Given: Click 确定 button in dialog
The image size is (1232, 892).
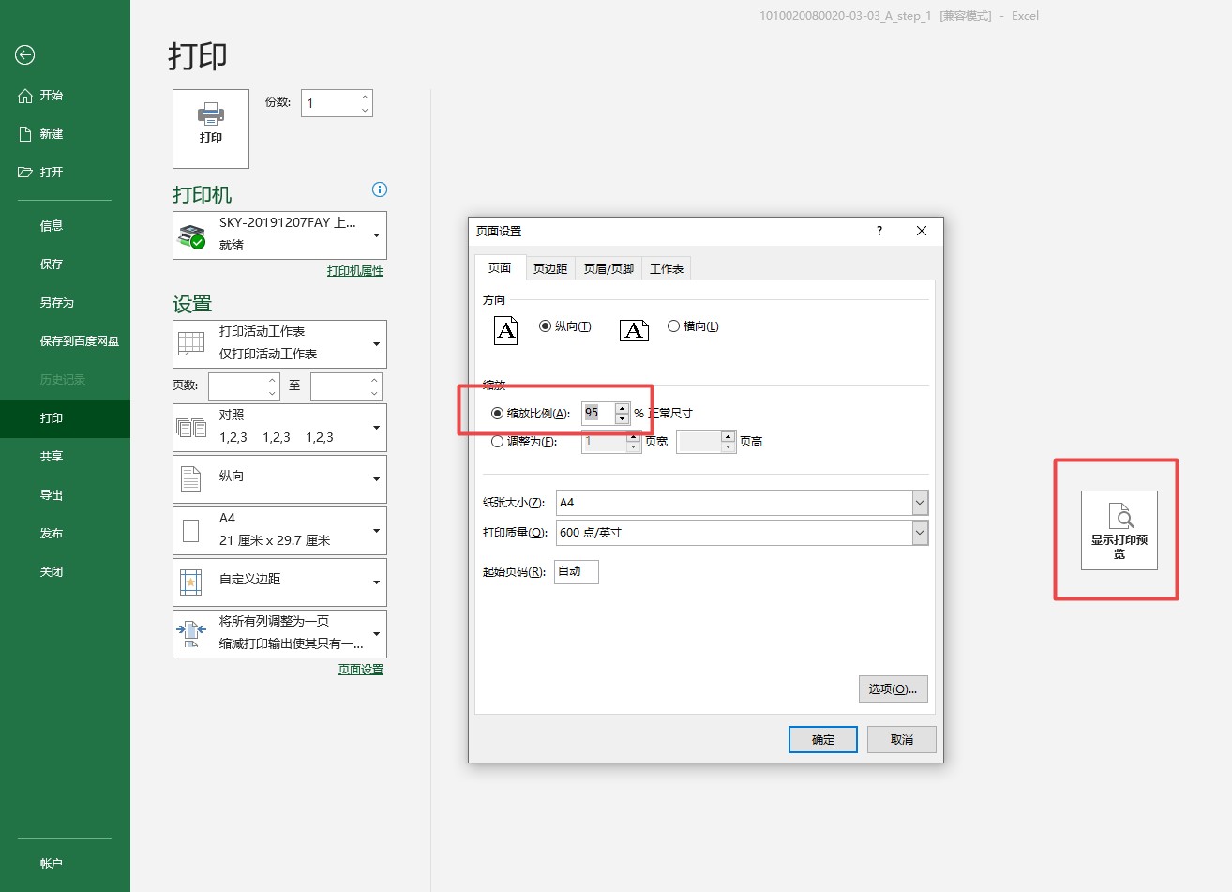Looking at the screenshot, I should tap(823, 739).
